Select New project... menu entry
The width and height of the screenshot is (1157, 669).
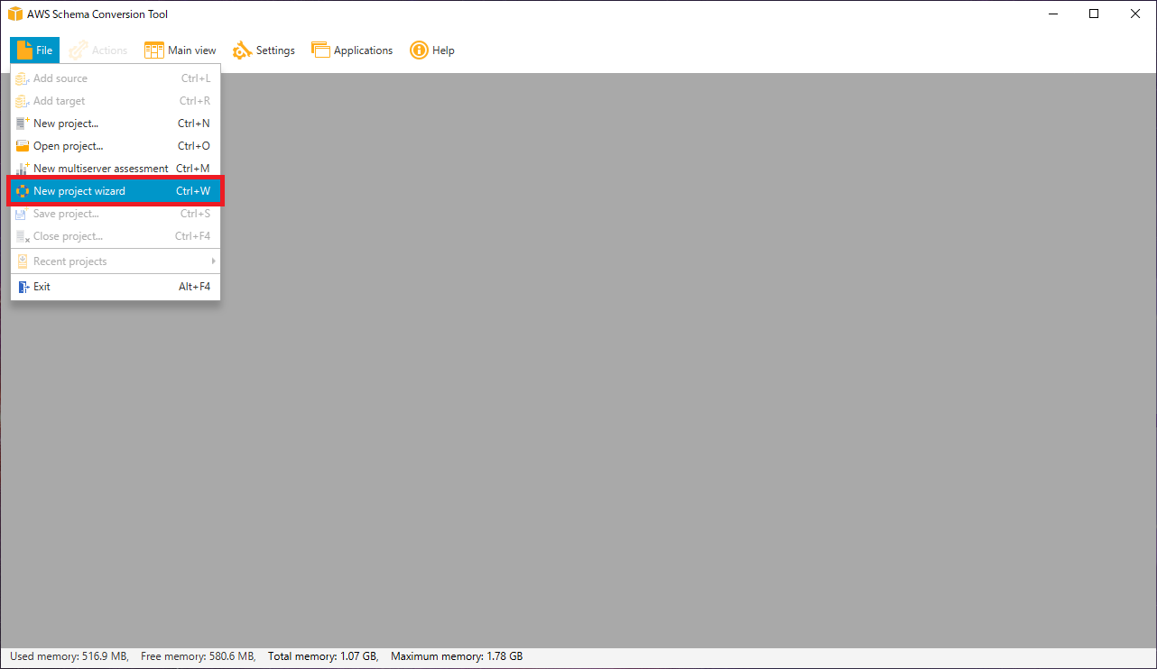(66, 124)
